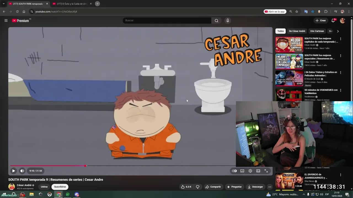Open the Extensions puzzle icon
This screenshot has height=198, width=353.
(326, 12)
